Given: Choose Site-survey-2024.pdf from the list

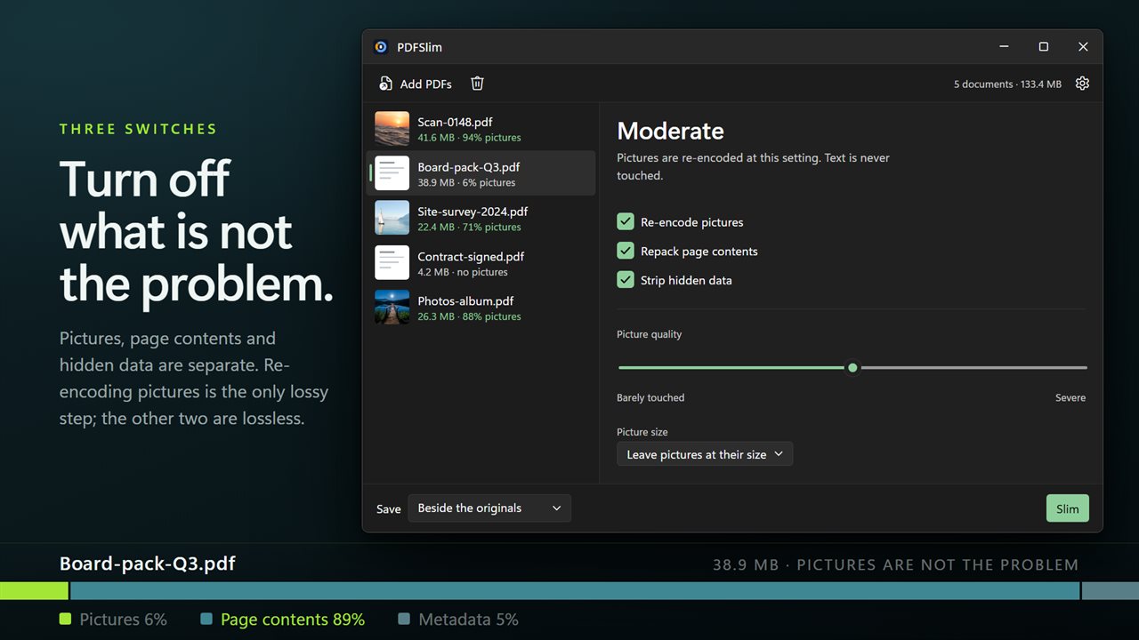Looking at the screenshot, I should click(x=481, y=218).
